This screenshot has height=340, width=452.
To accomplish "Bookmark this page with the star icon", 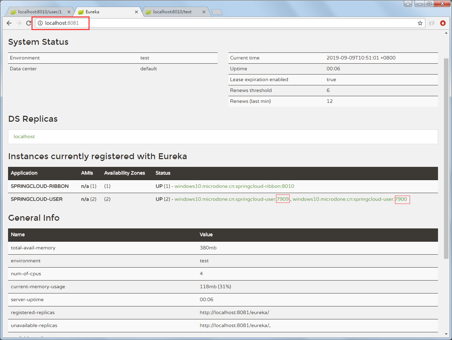I will 420,23.
